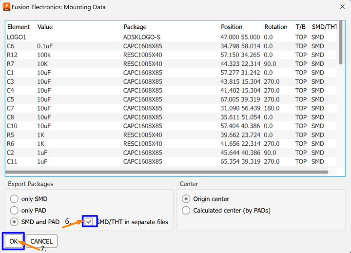
Task: Select the only PAD radio button
Action: point(14,210)
